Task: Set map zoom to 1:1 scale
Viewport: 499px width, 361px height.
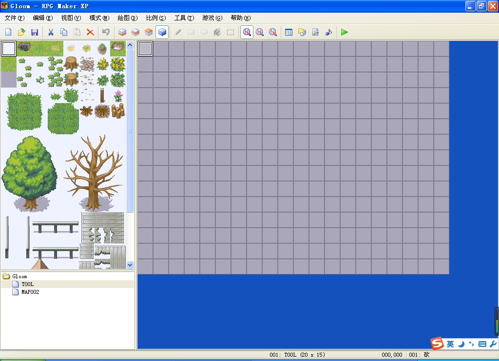Action: (247, 32)
